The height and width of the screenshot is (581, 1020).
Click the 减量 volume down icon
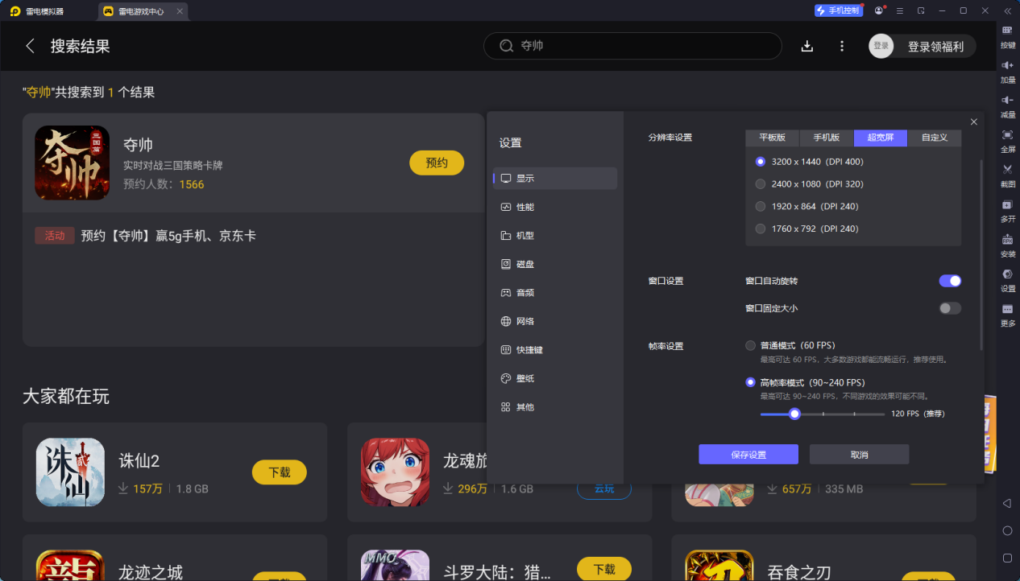(1007, 100)
